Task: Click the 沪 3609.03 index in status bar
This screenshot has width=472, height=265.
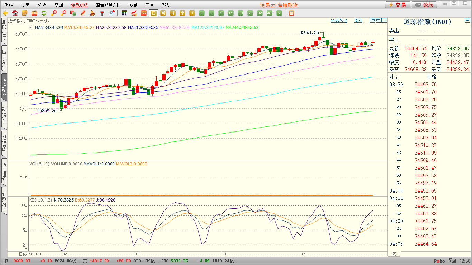Action: point(17,261)
